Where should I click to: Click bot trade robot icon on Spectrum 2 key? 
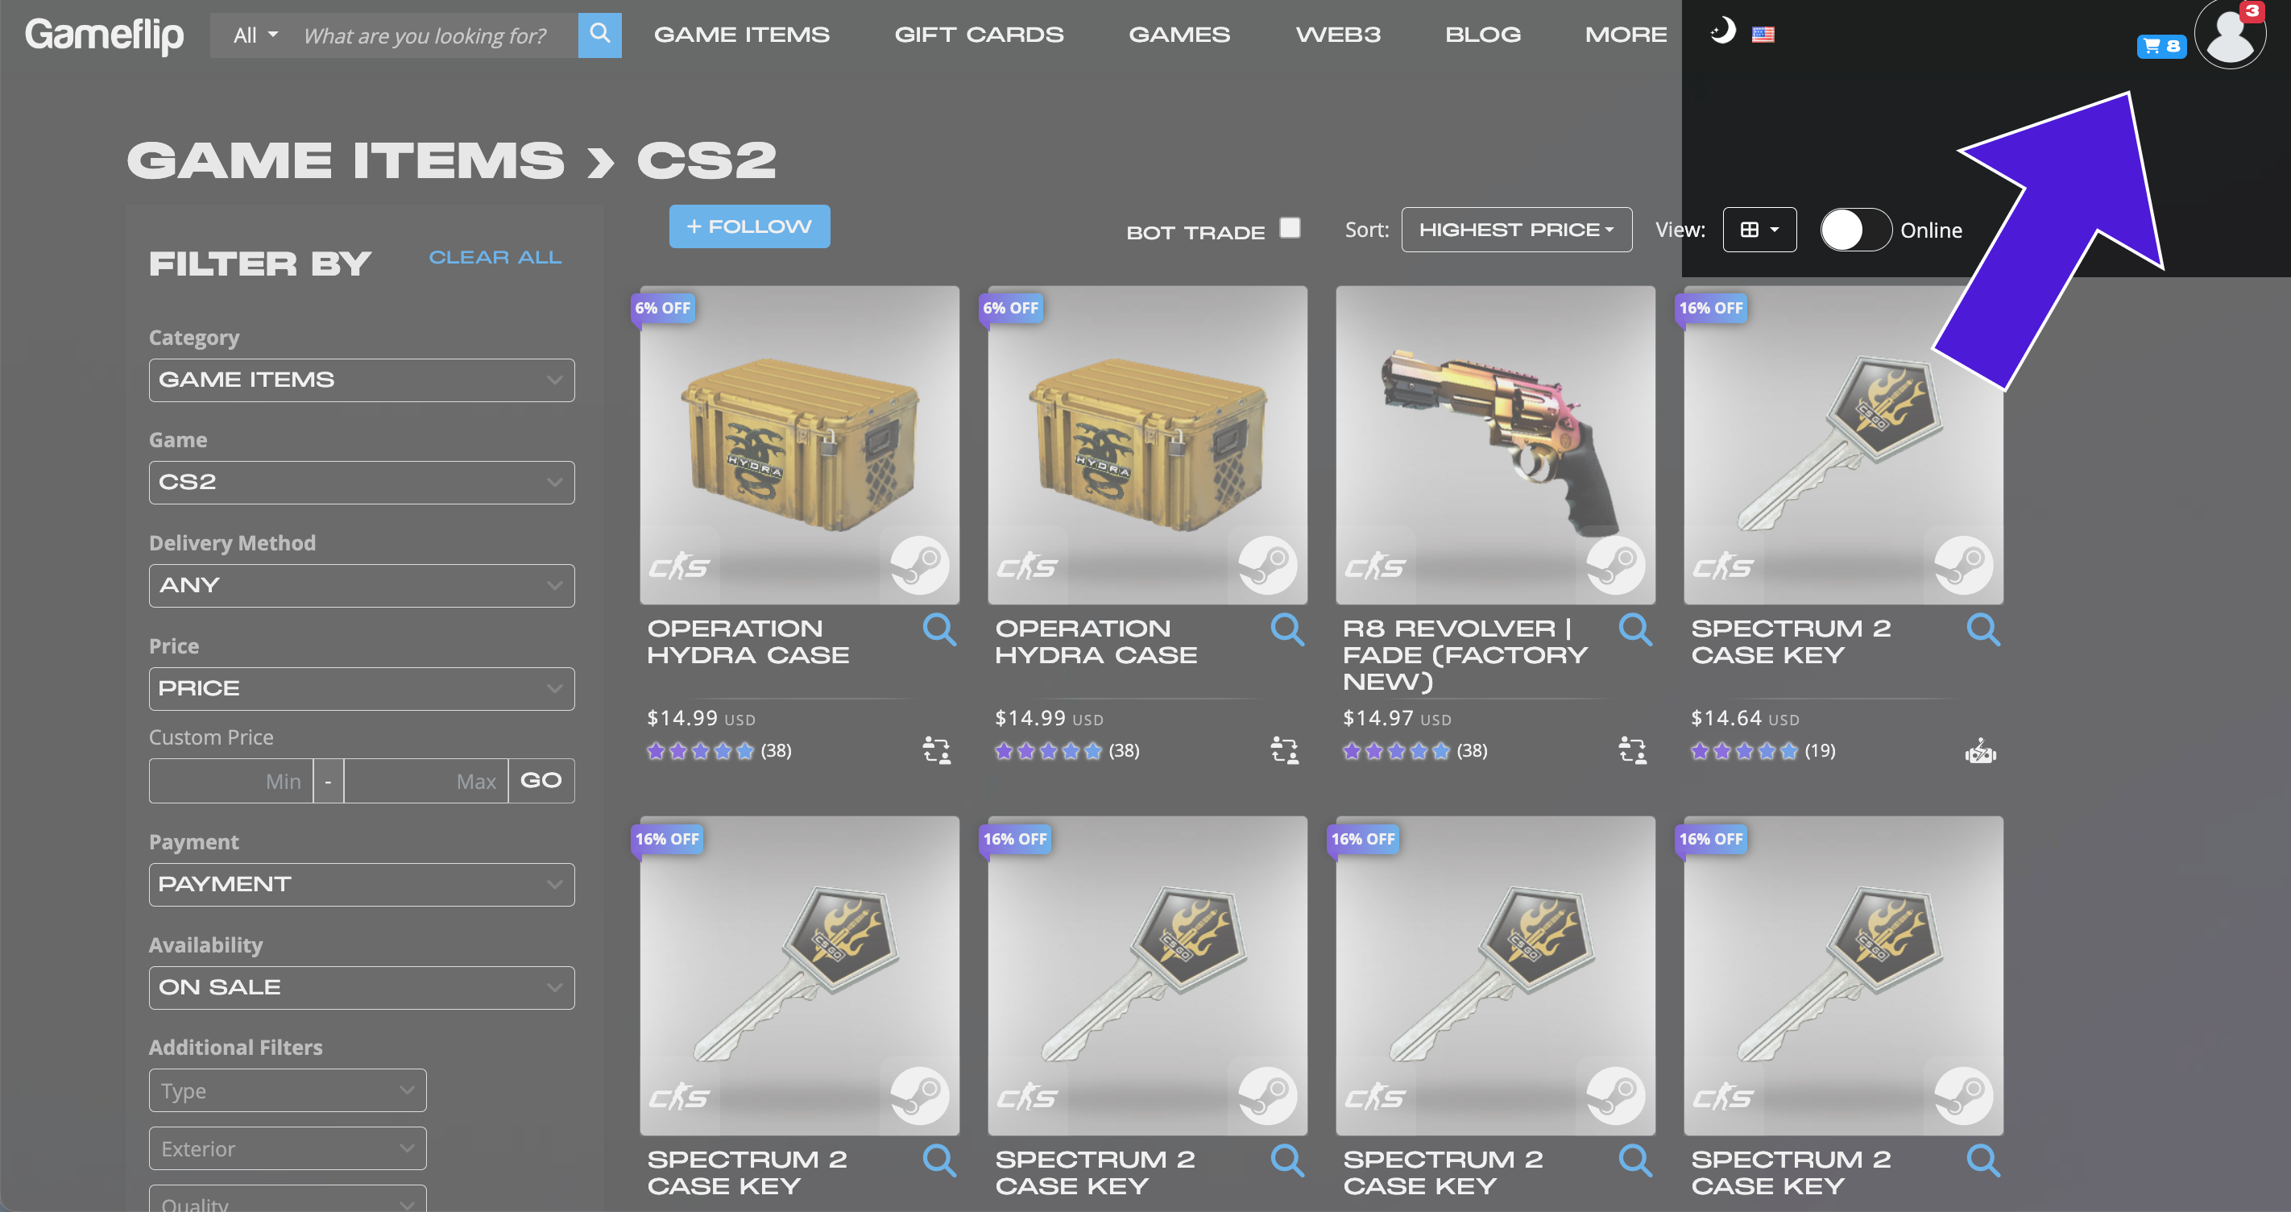click(1981, 752)
